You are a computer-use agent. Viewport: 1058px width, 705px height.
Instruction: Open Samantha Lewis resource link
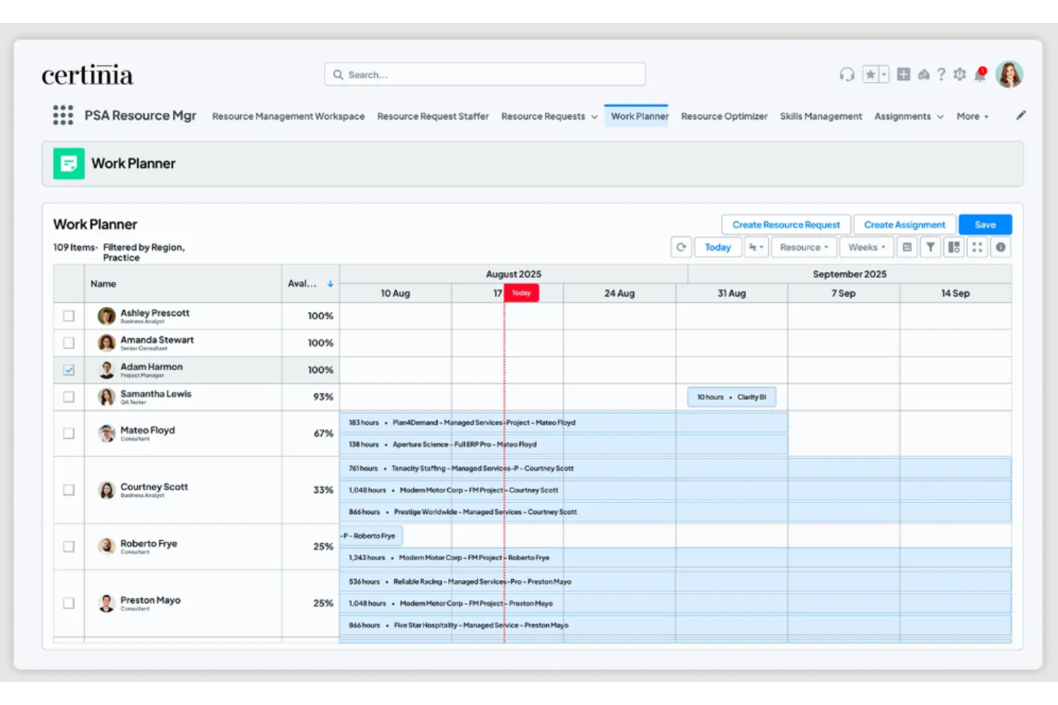tap(156, 394)
